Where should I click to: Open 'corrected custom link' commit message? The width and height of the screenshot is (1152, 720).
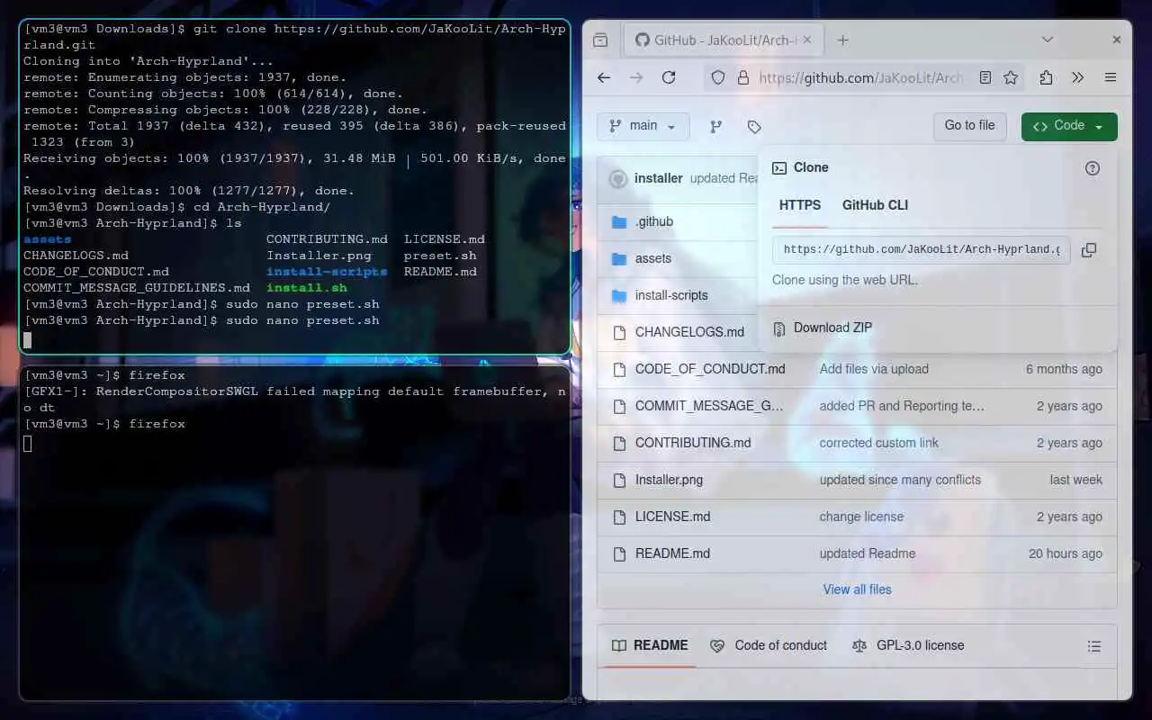coord(879,443)
